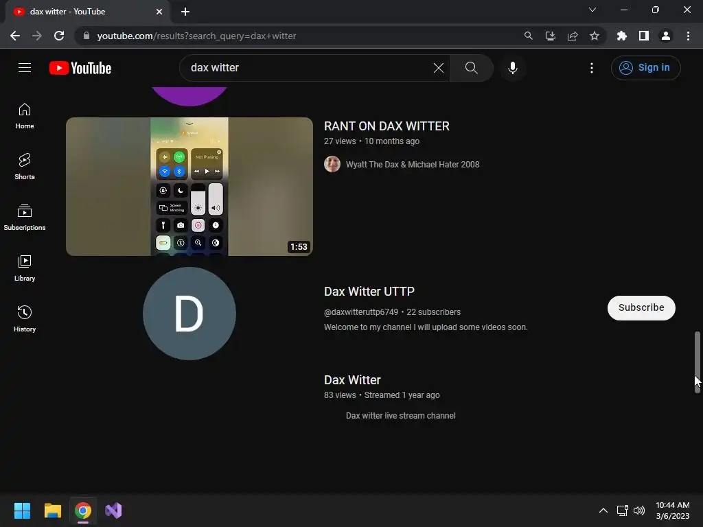Click the page vertical scrollbar thumb
Viewport: 703px width, 527px height.
tap(698, 362)
